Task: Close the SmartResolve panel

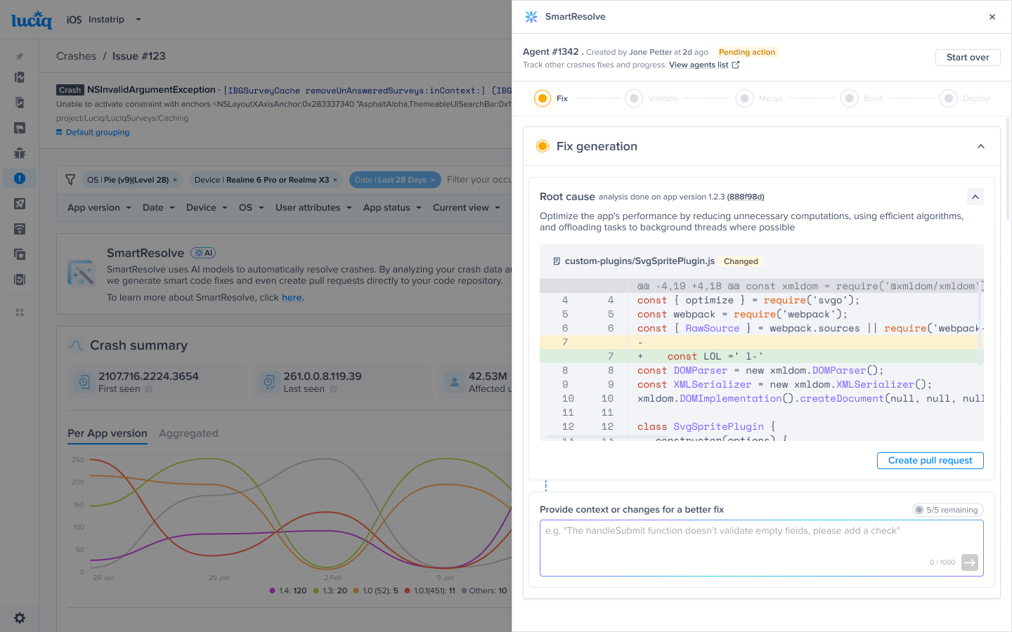Action: 992,17
